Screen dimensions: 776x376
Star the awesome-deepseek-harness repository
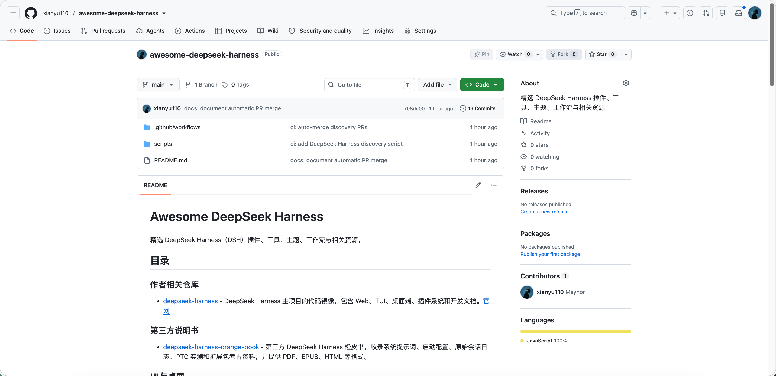tap(603, 54)
